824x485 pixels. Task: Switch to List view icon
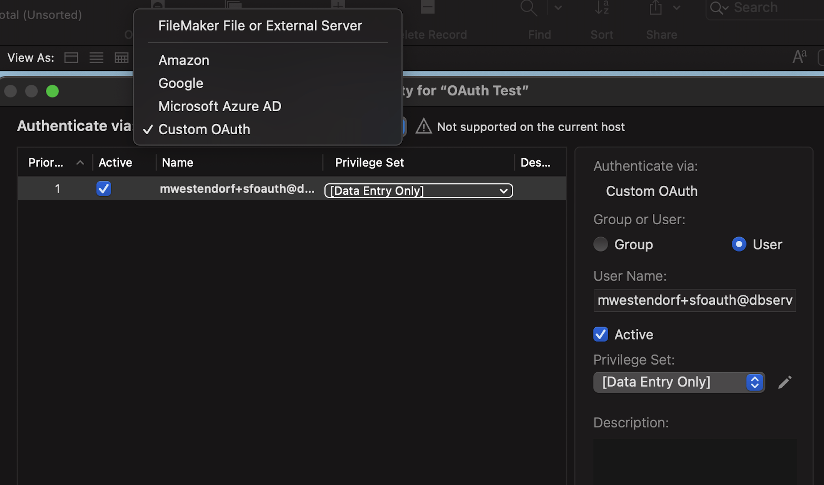pyautogui.click(x=96, y=58)
